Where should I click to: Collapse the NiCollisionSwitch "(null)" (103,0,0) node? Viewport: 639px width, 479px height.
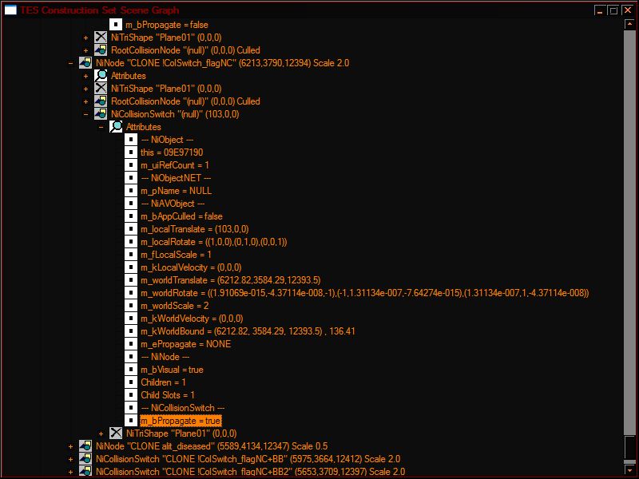pyautogui.click(x=85, y=114)
